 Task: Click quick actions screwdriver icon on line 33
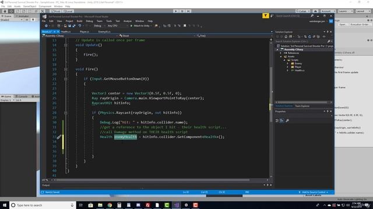(x=59, y=137)
